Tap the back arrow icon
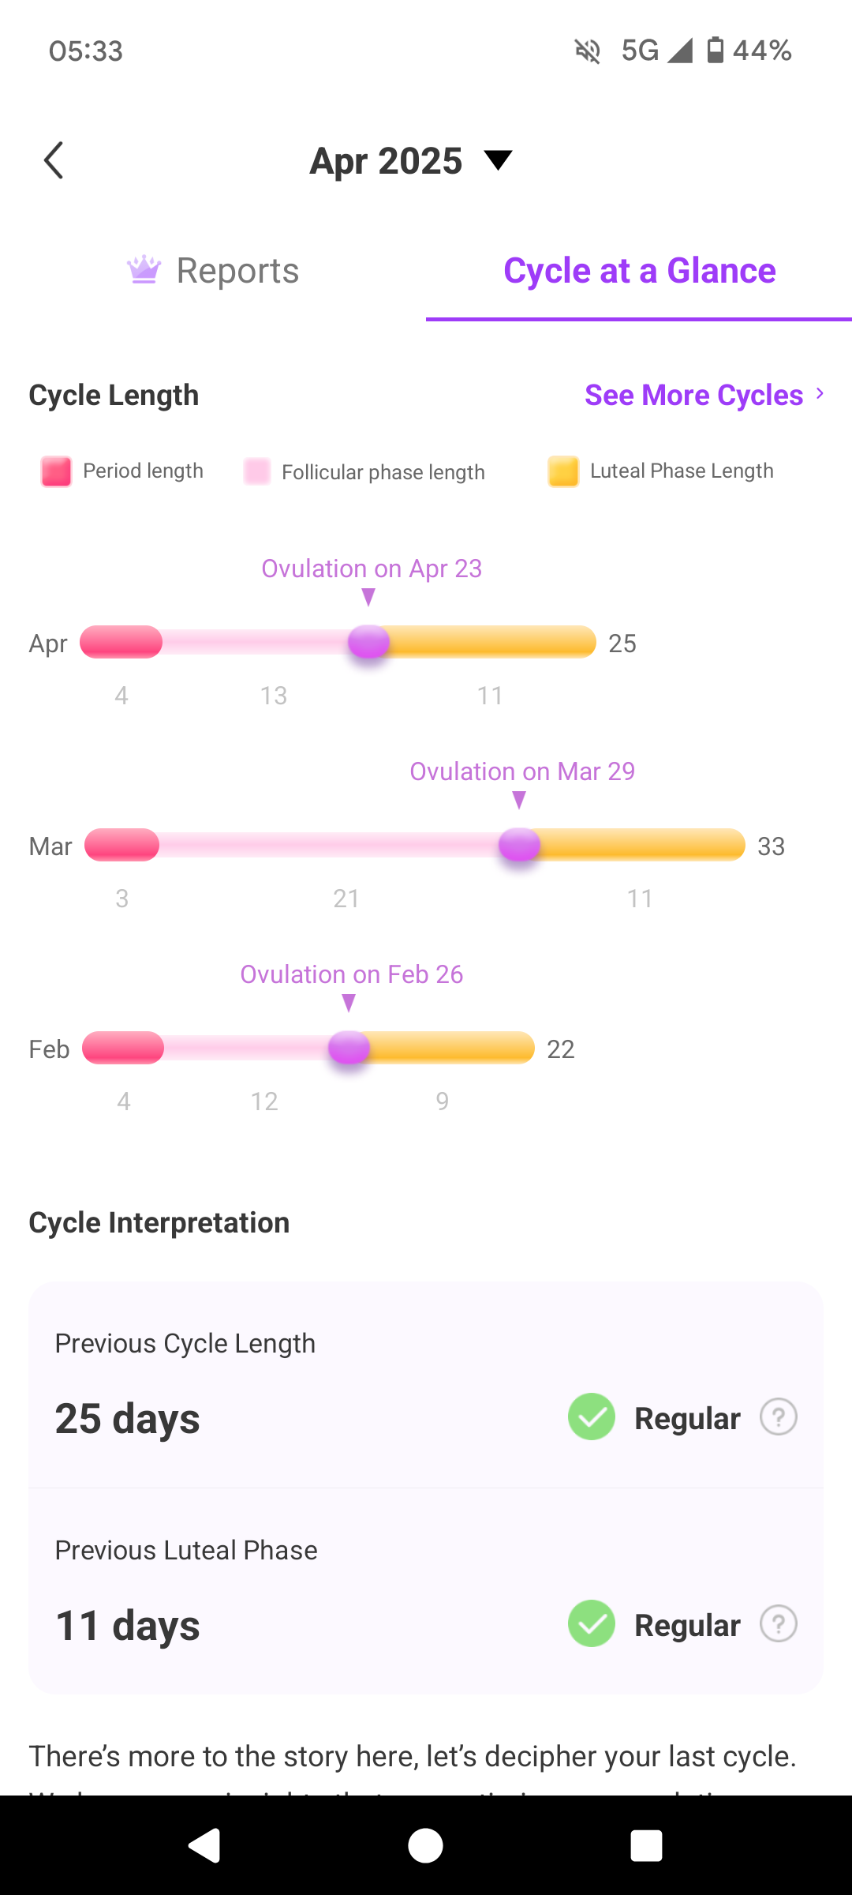Screen dimensions: 852x1895 click(x=54, y=161)
